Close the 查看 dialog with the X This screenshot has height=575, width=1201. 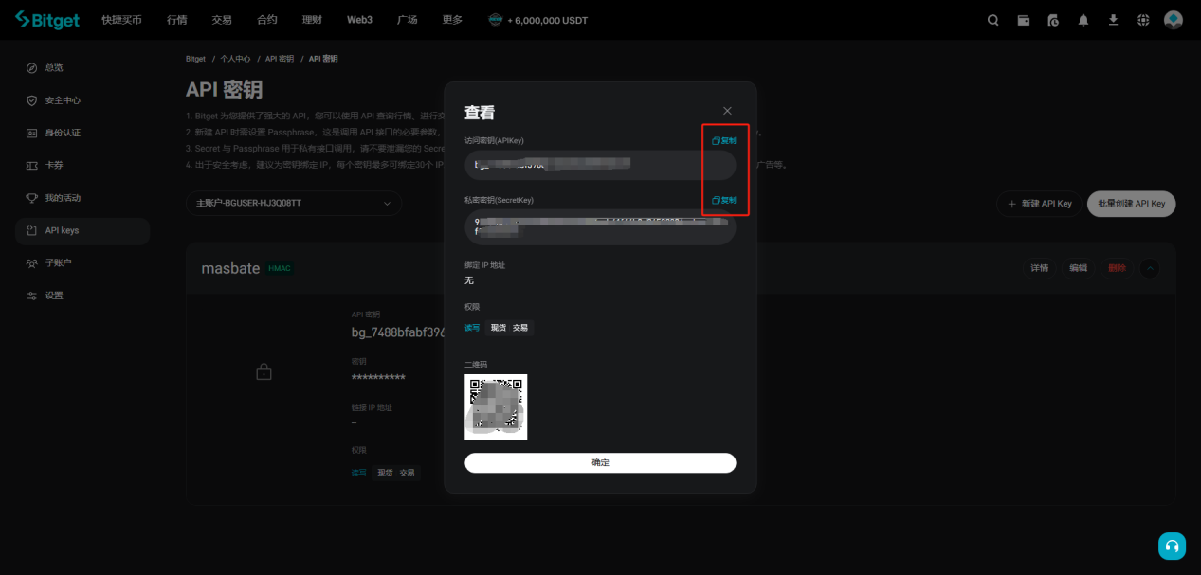[727, 111]
